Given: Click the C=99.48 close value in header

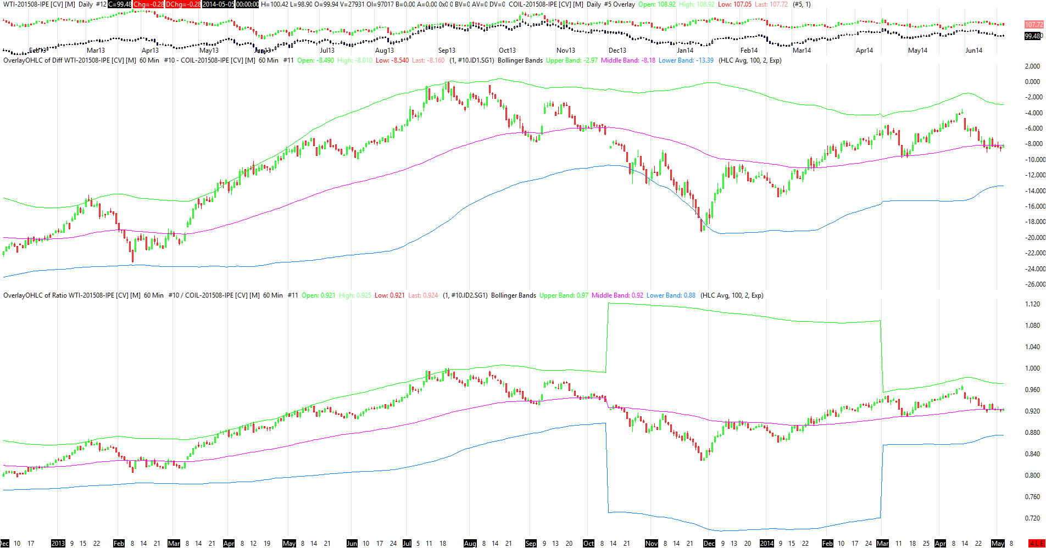Looking at the screenshot, I should point(120,4).
